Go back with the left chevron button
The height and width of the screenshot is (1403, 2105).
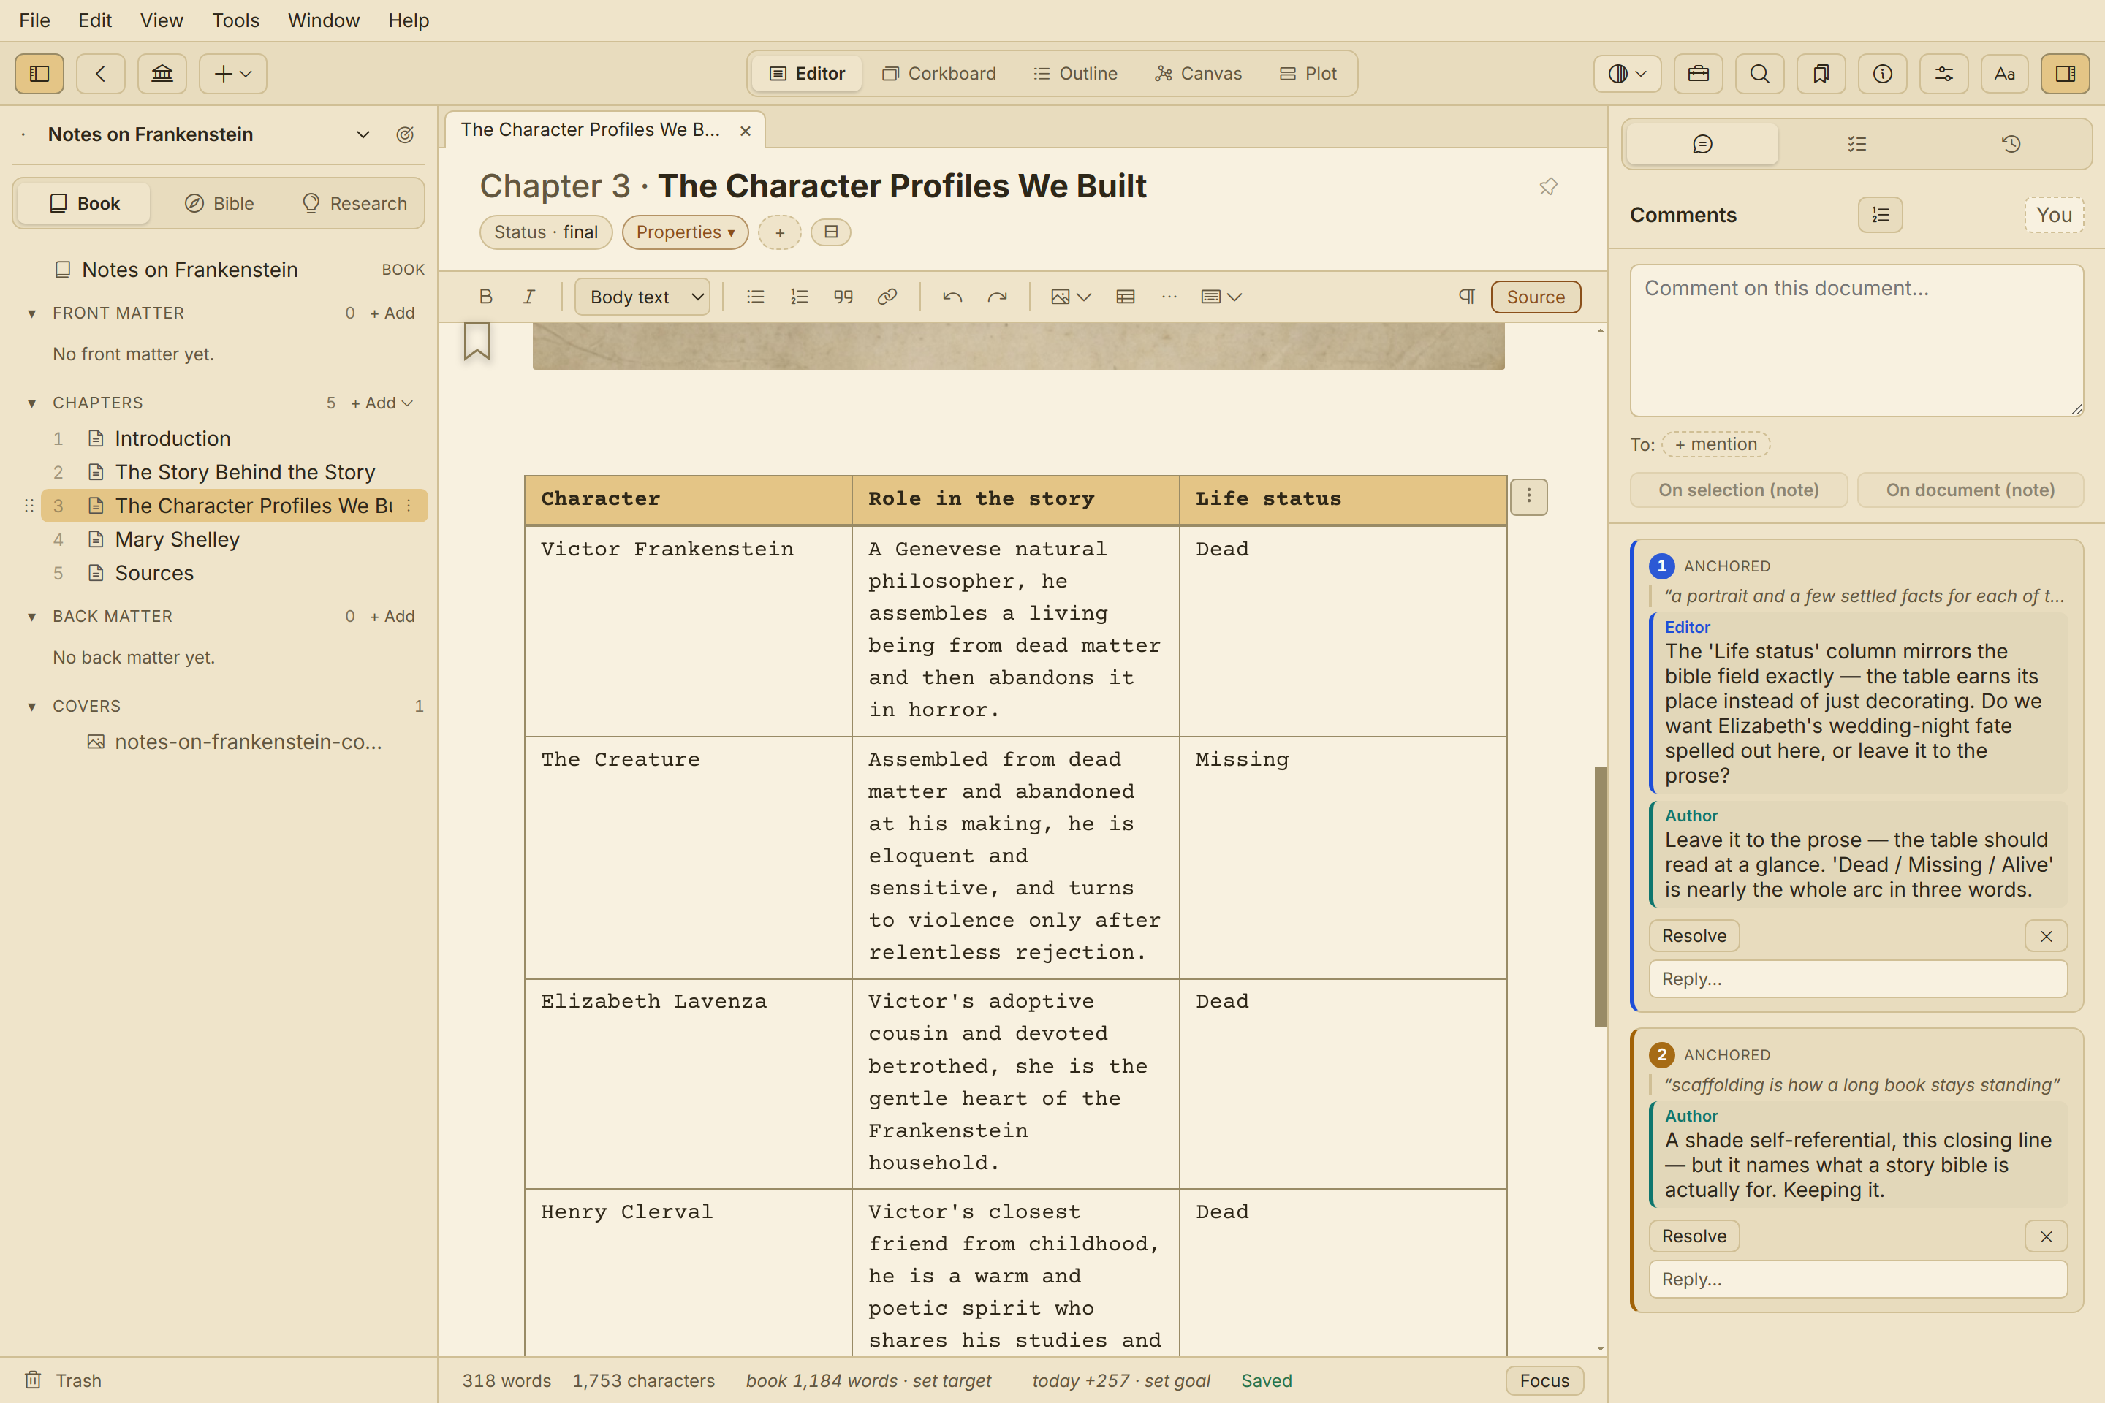pyautogui.click(x=100, y=73)
